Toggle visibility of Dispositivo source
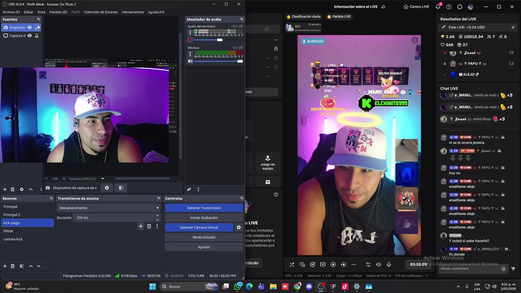The width and height of the screenshot is (521, 293). [29, 27]
